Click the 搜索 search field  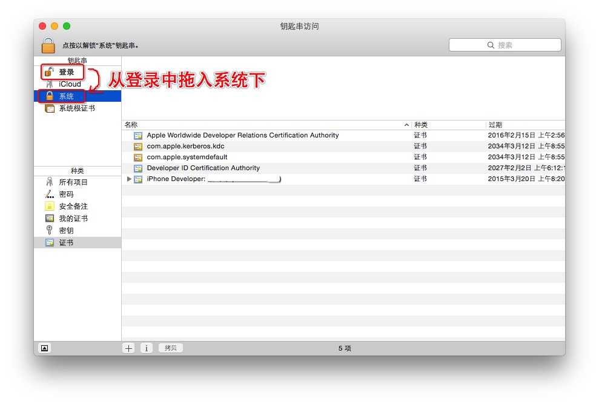pyautogui.click(x=505, y=45)
